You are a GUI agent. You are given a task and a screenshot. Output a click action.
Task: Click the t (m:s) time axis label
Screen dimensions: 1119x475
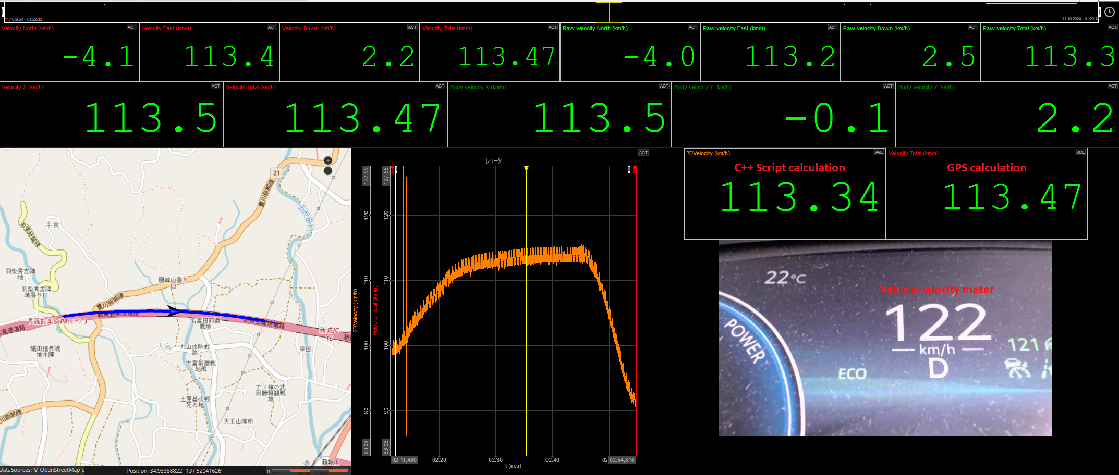click(513, 466)
